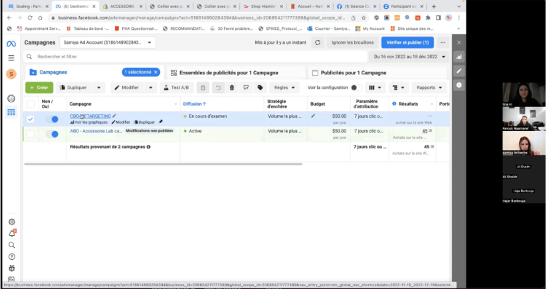This screenshot has height=289, width=547.
Task: Toggle Voir la configuration switch
Action: click(x=356, y=88)
